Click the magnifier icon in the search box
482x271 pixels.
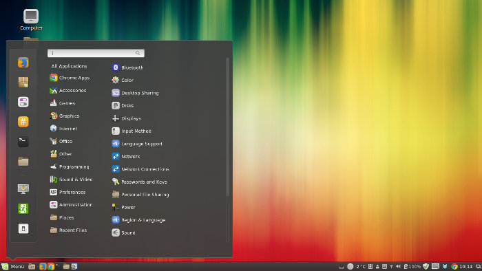138,53
